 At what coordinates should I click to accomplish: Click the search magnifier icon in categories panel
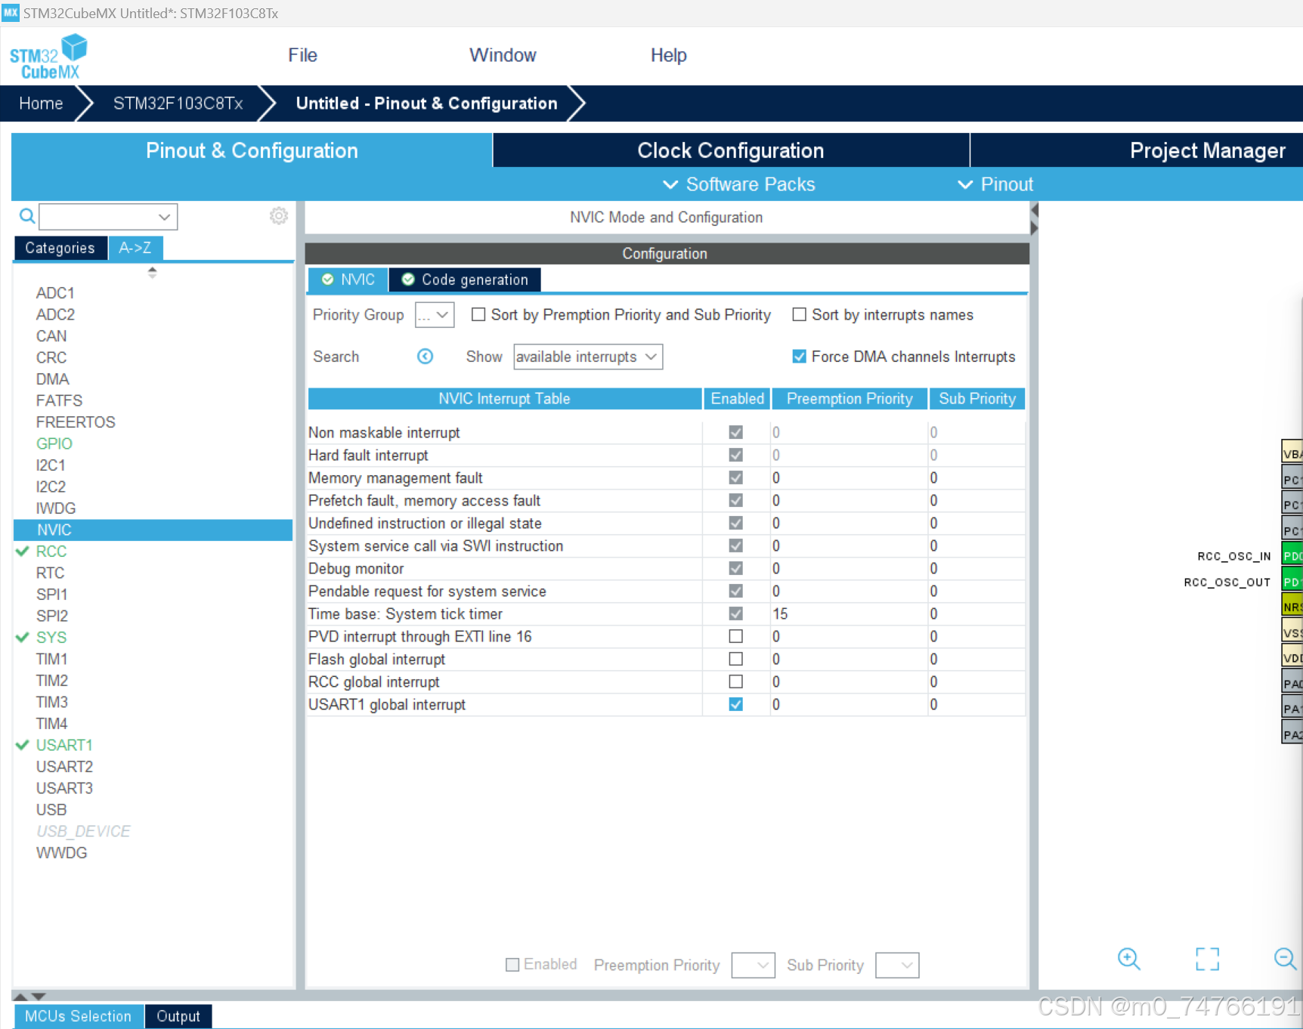[27, 217]
